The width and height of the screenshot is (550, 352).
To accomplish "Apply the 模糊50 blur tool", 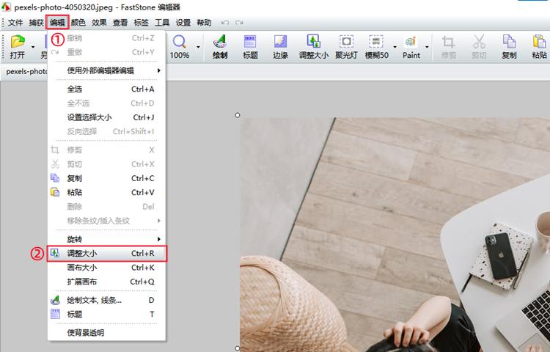I will (376, 47).
